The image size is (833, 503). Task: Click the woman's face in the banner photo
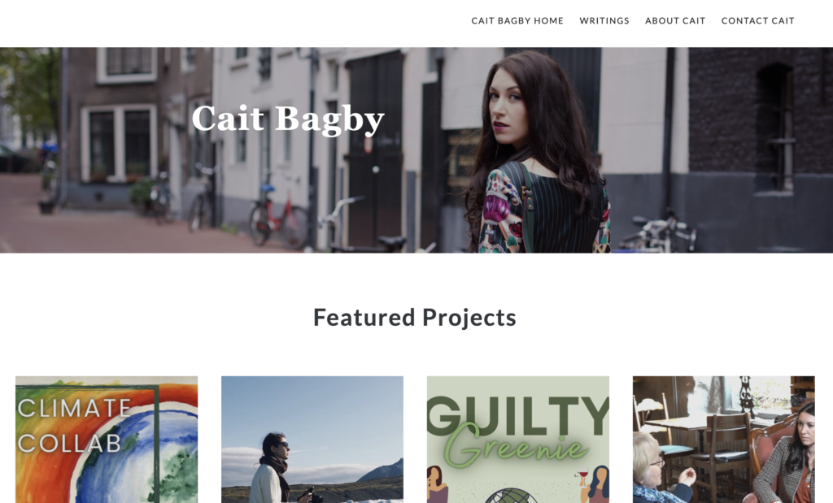(508, 103)
